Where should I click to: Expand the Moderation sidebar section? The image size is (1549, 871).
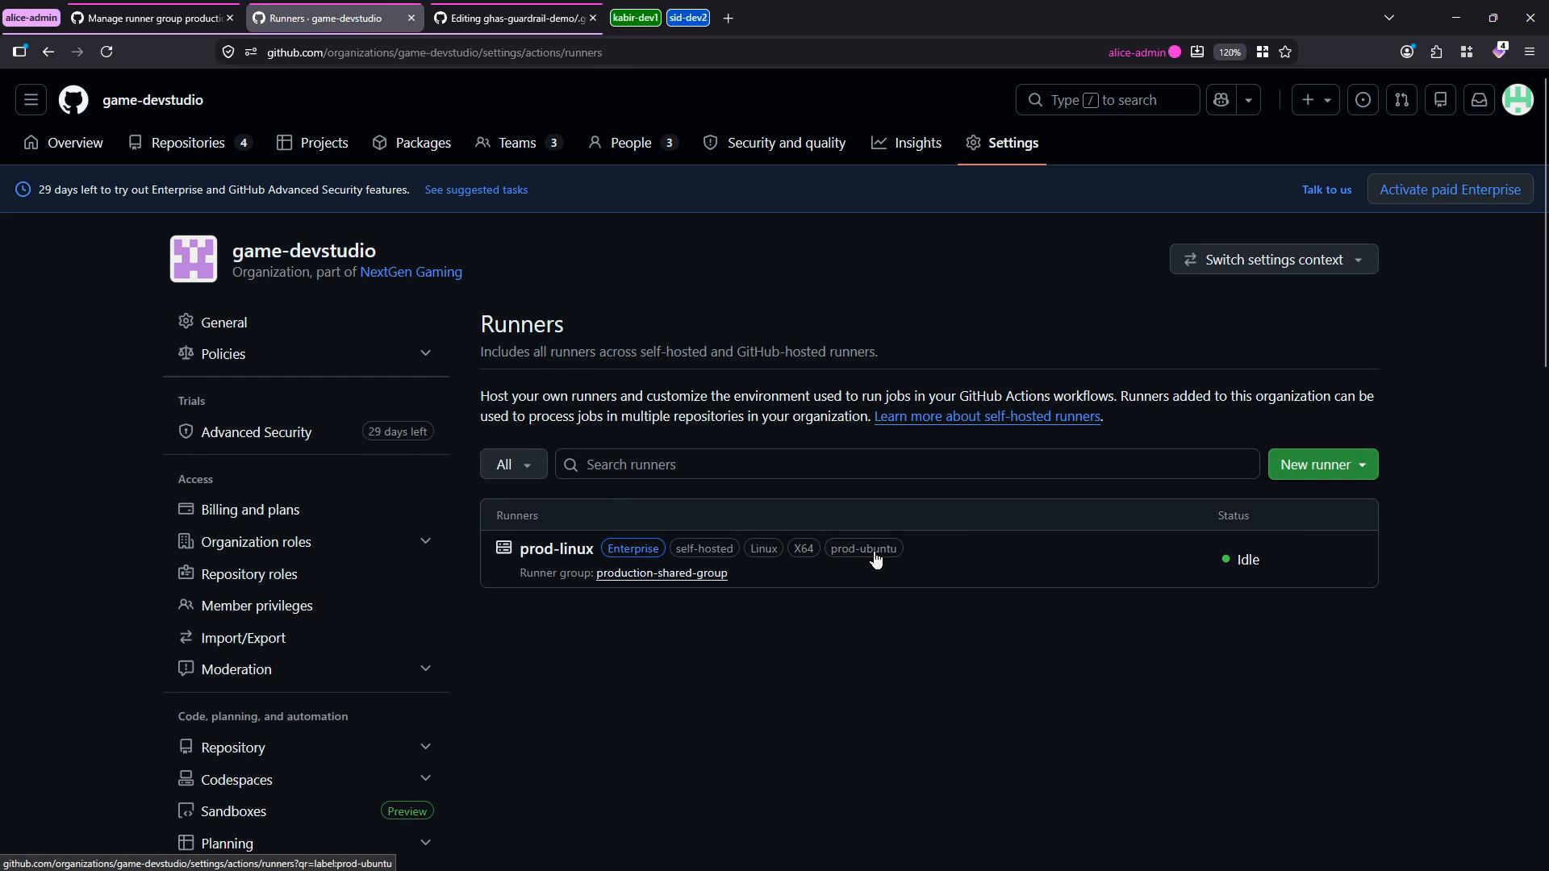[306, 669]
